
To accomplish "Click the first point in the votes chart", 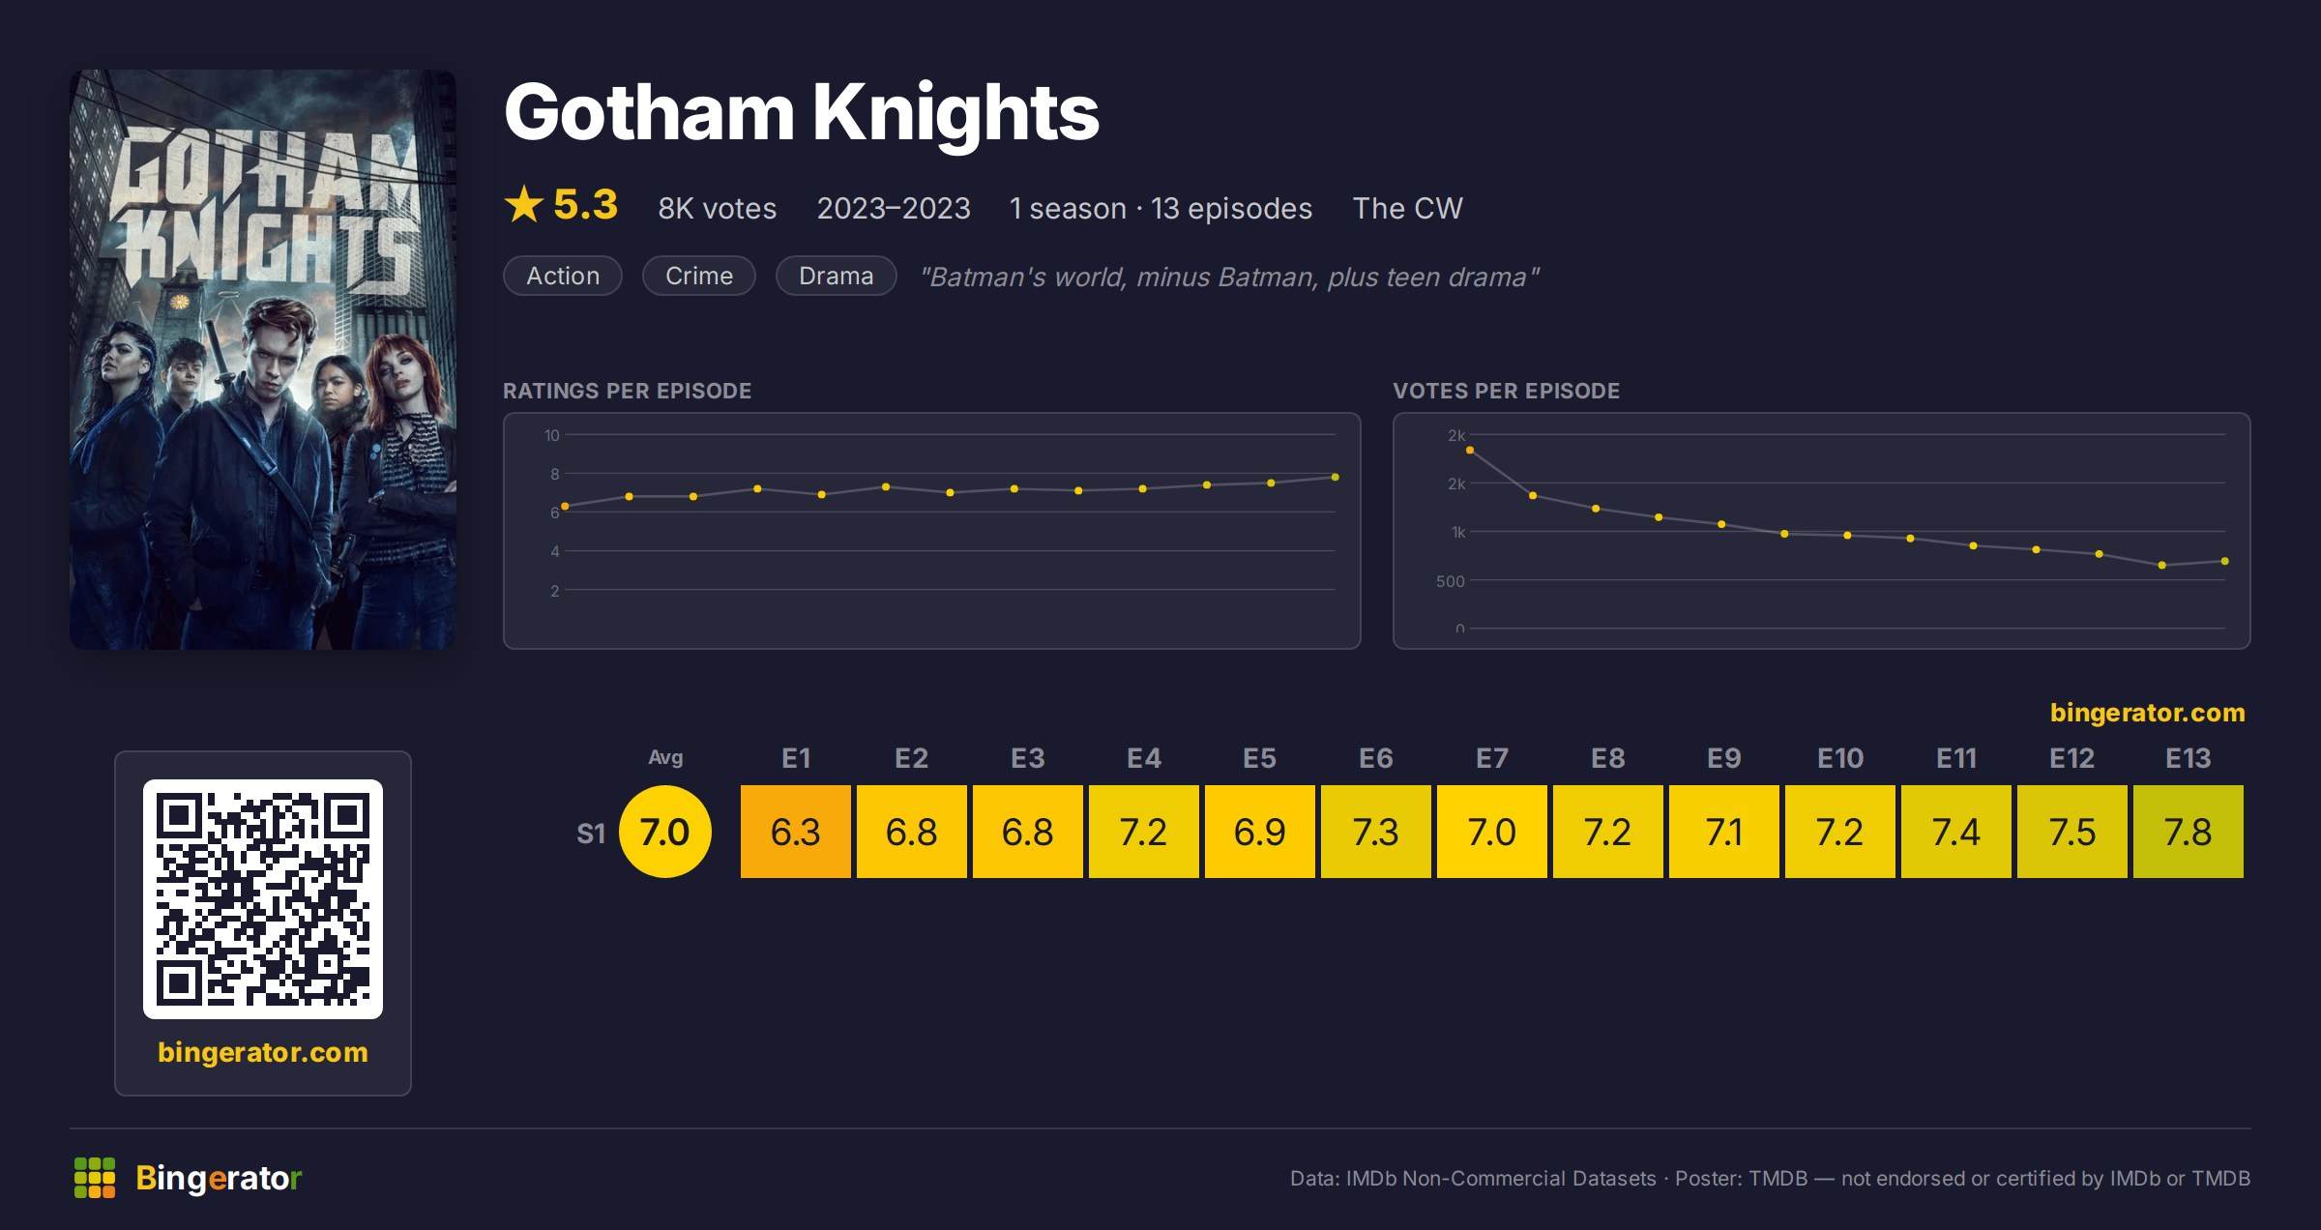I will click(x=1470, y=451).
